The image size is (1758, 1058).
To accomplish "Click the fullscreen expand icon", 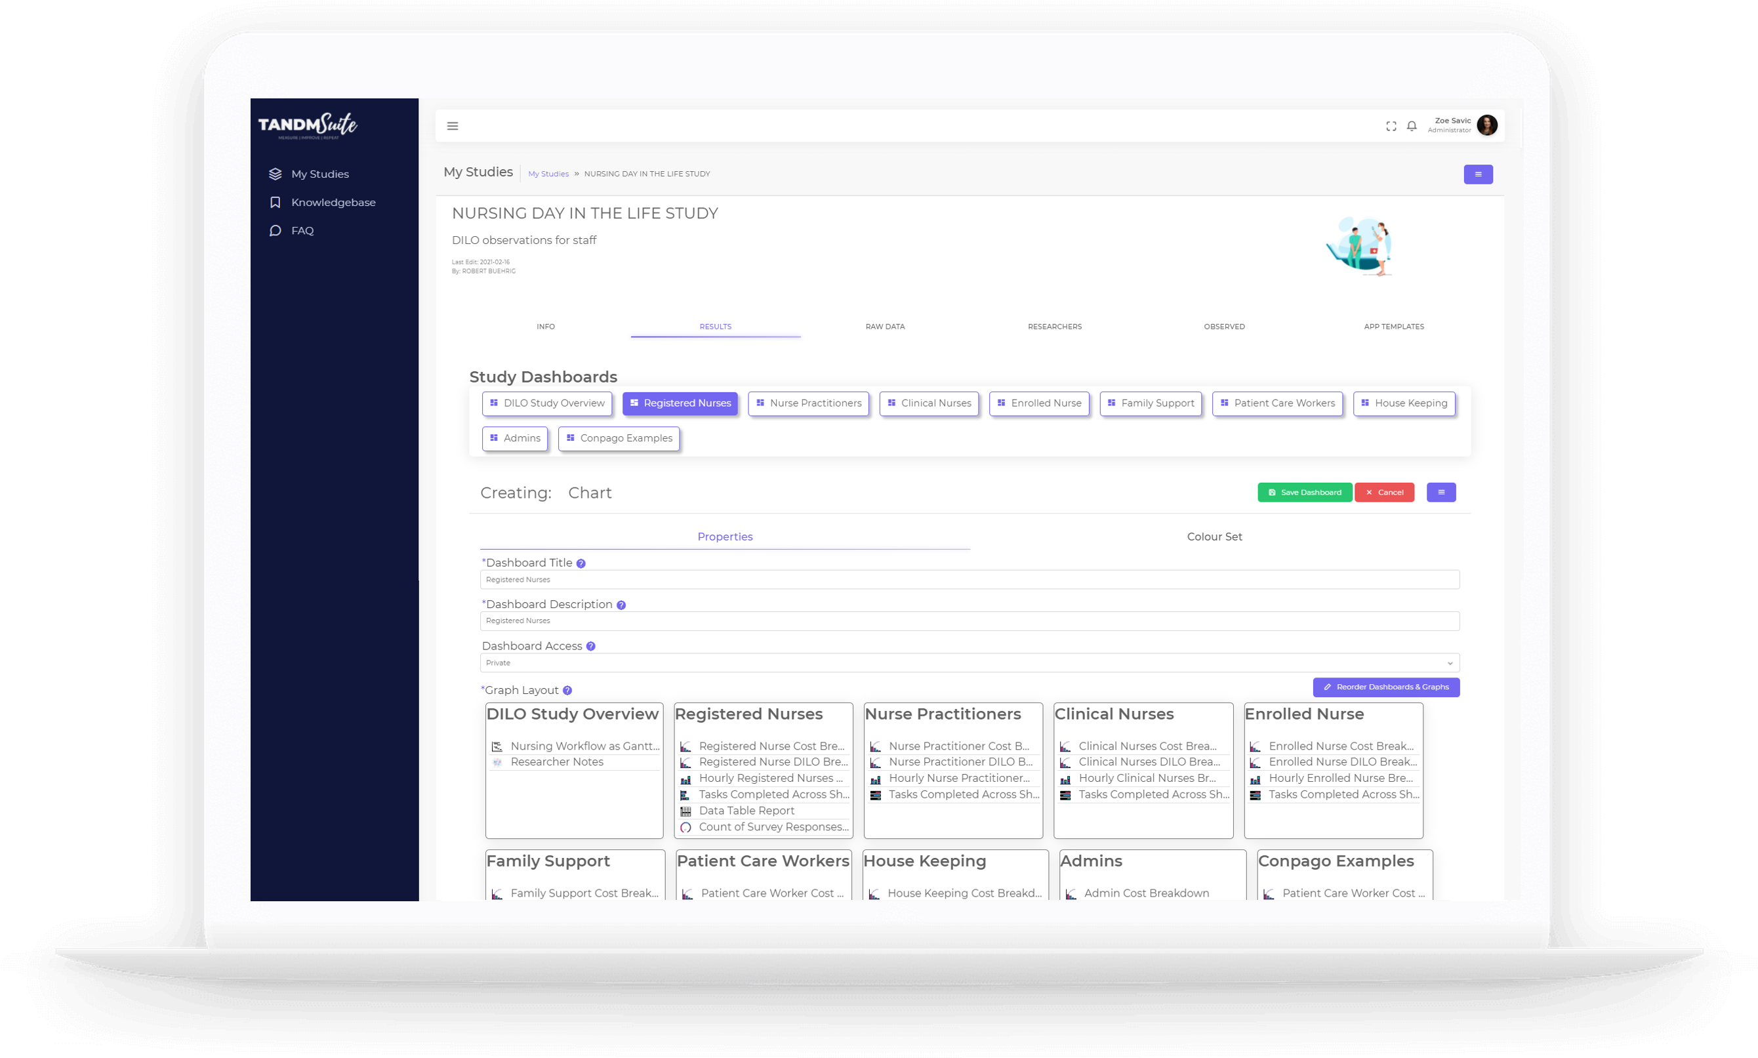I will coord(1391,126).
